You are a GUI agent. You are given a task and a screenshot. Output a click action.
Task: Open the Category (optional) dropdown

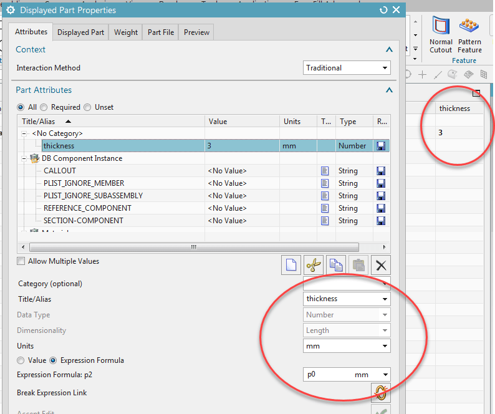point(347,284)
